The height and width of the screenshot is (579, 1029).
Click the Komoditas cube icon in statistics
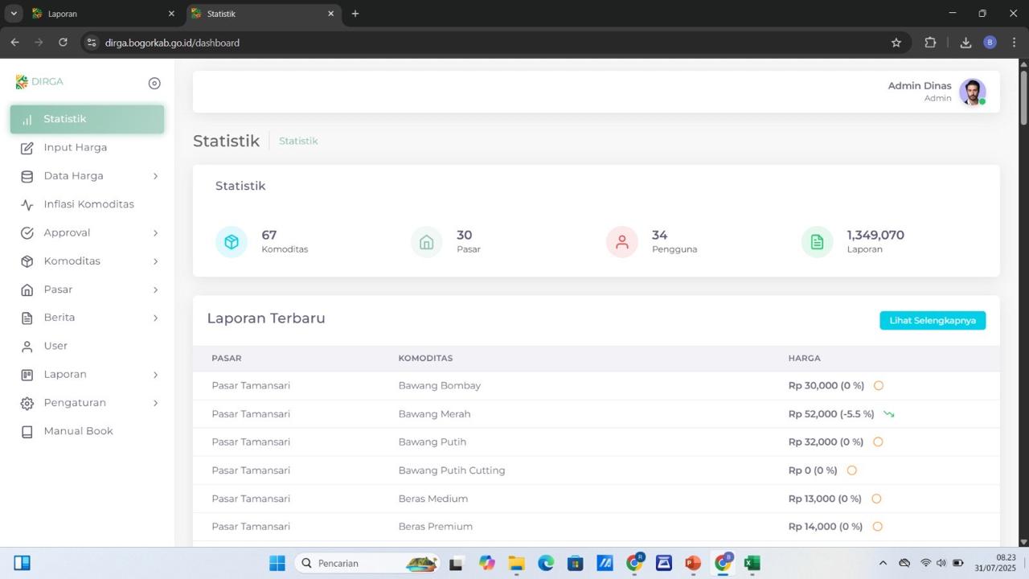[x=232, y=242]
